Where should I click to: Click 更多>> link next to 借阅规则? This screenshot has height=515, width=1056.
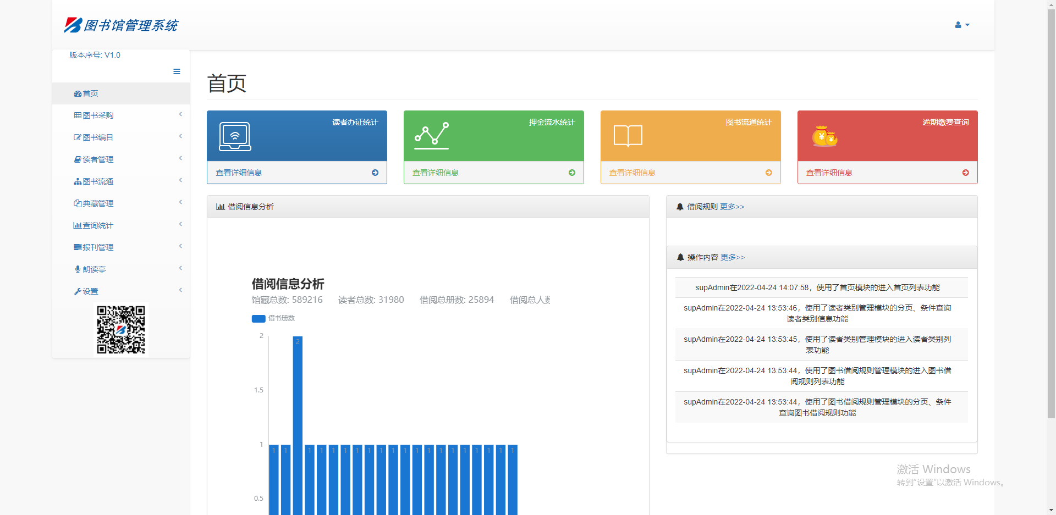pyautogui.click(x=732, y=207)
